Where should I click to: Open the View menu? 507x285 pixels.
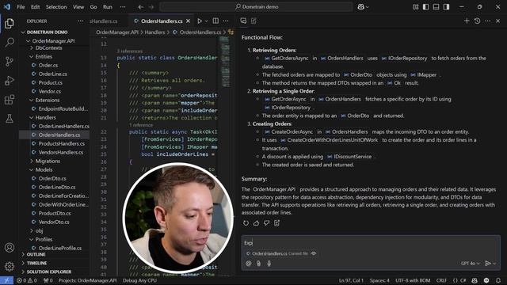[78, 7]
